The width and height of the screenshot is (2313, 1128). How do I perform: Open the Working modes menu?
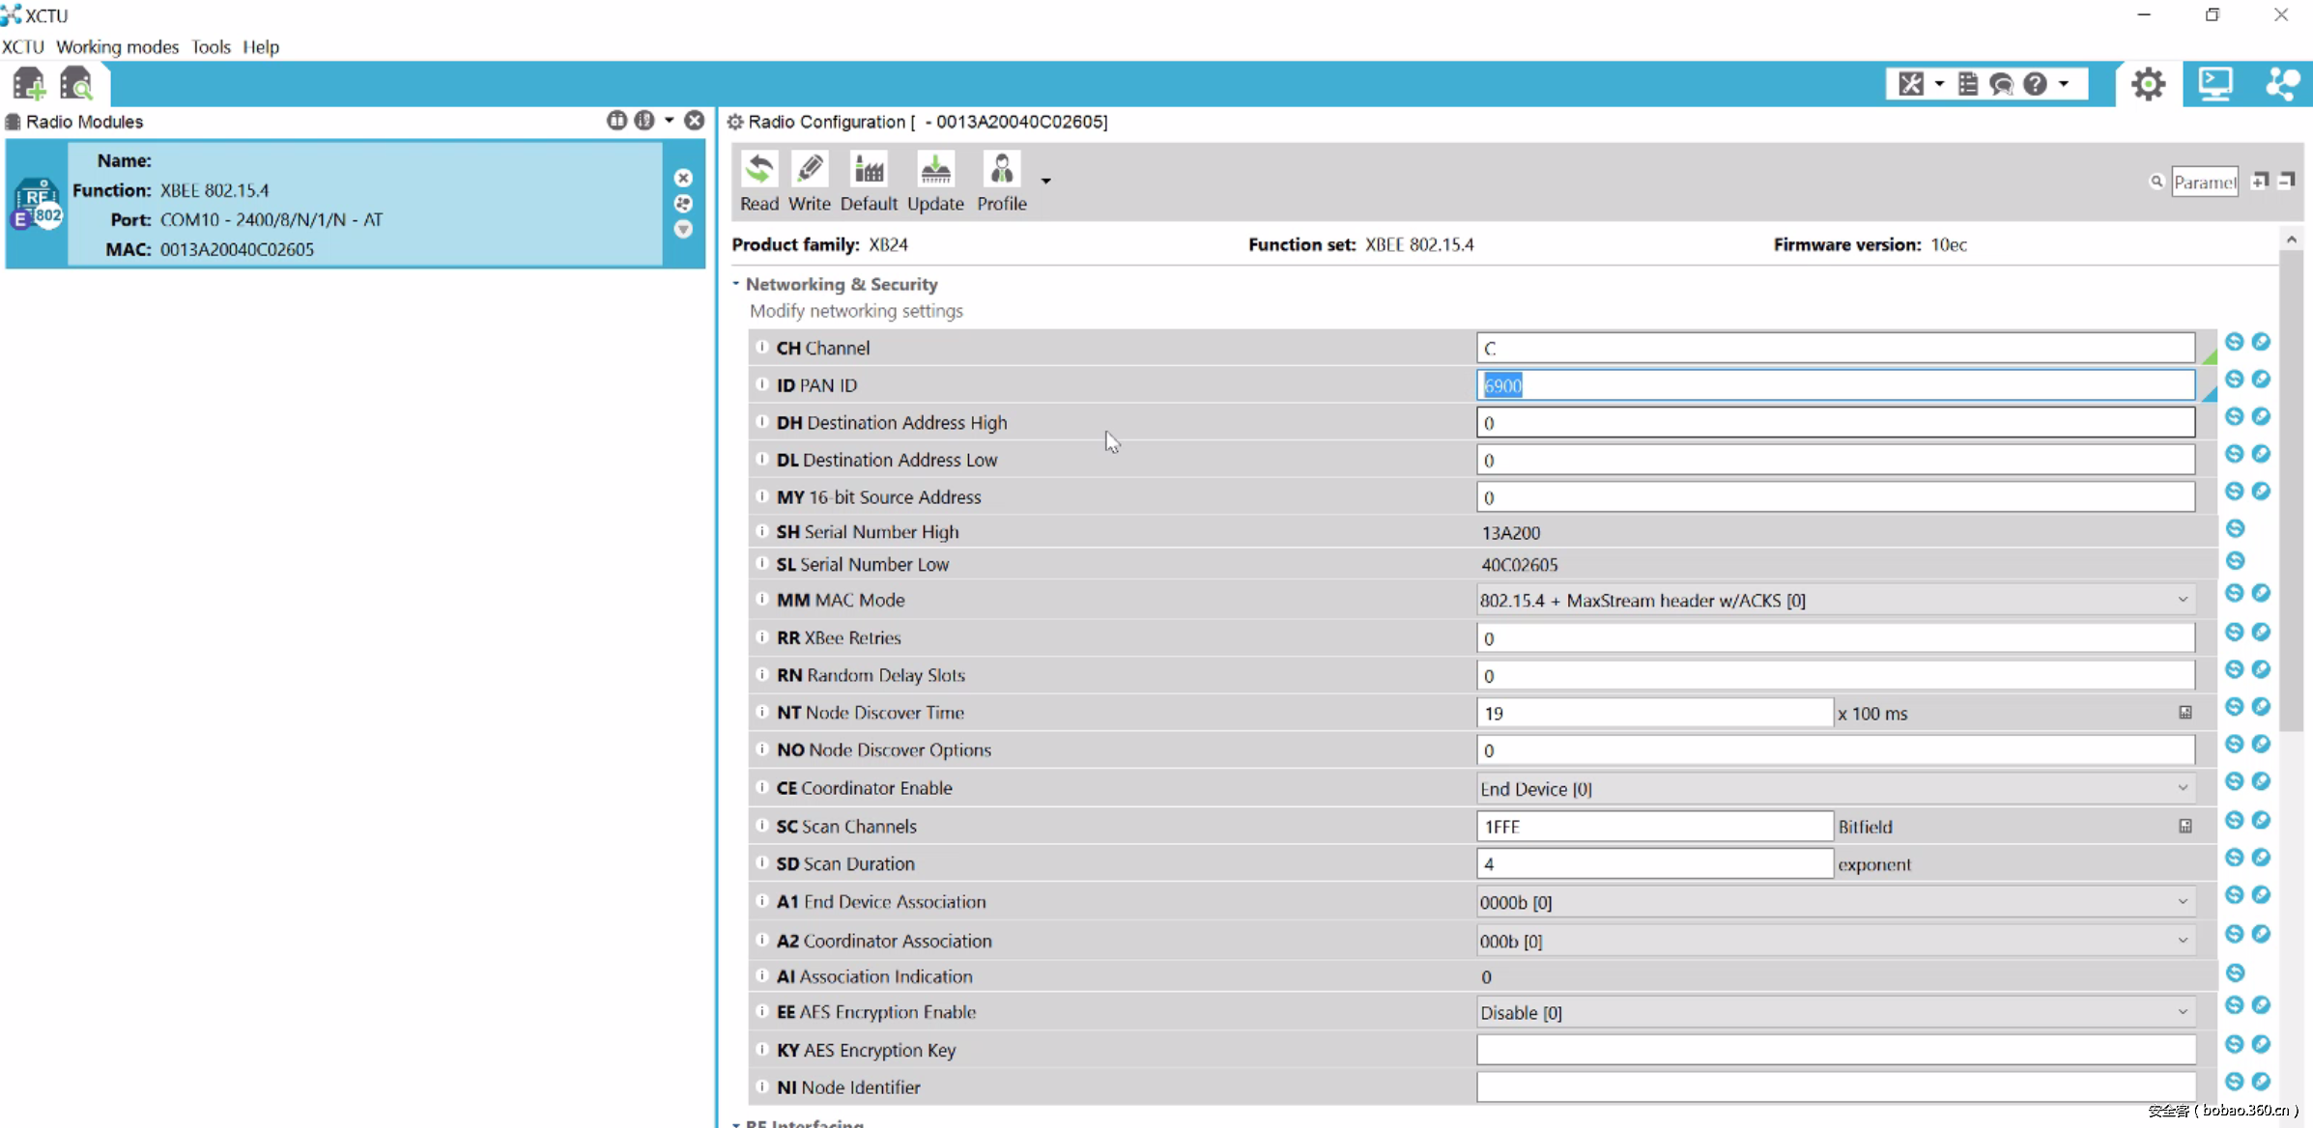[117, 46]
